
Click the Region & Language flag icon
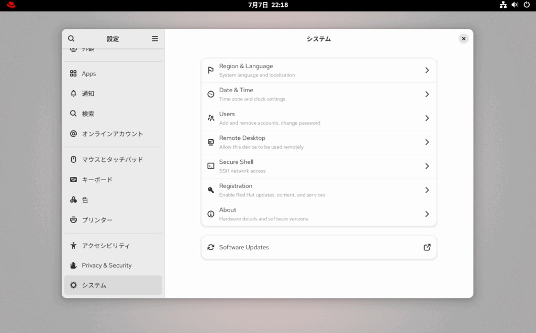coord(210,70)
